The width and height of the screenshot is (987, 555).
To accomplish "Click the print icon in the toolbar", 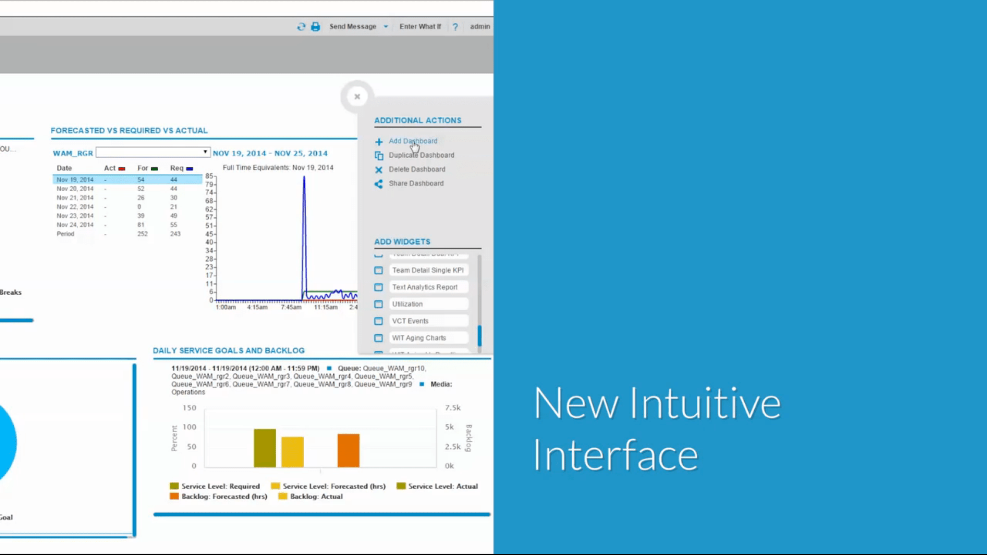I will pos(315,26).
